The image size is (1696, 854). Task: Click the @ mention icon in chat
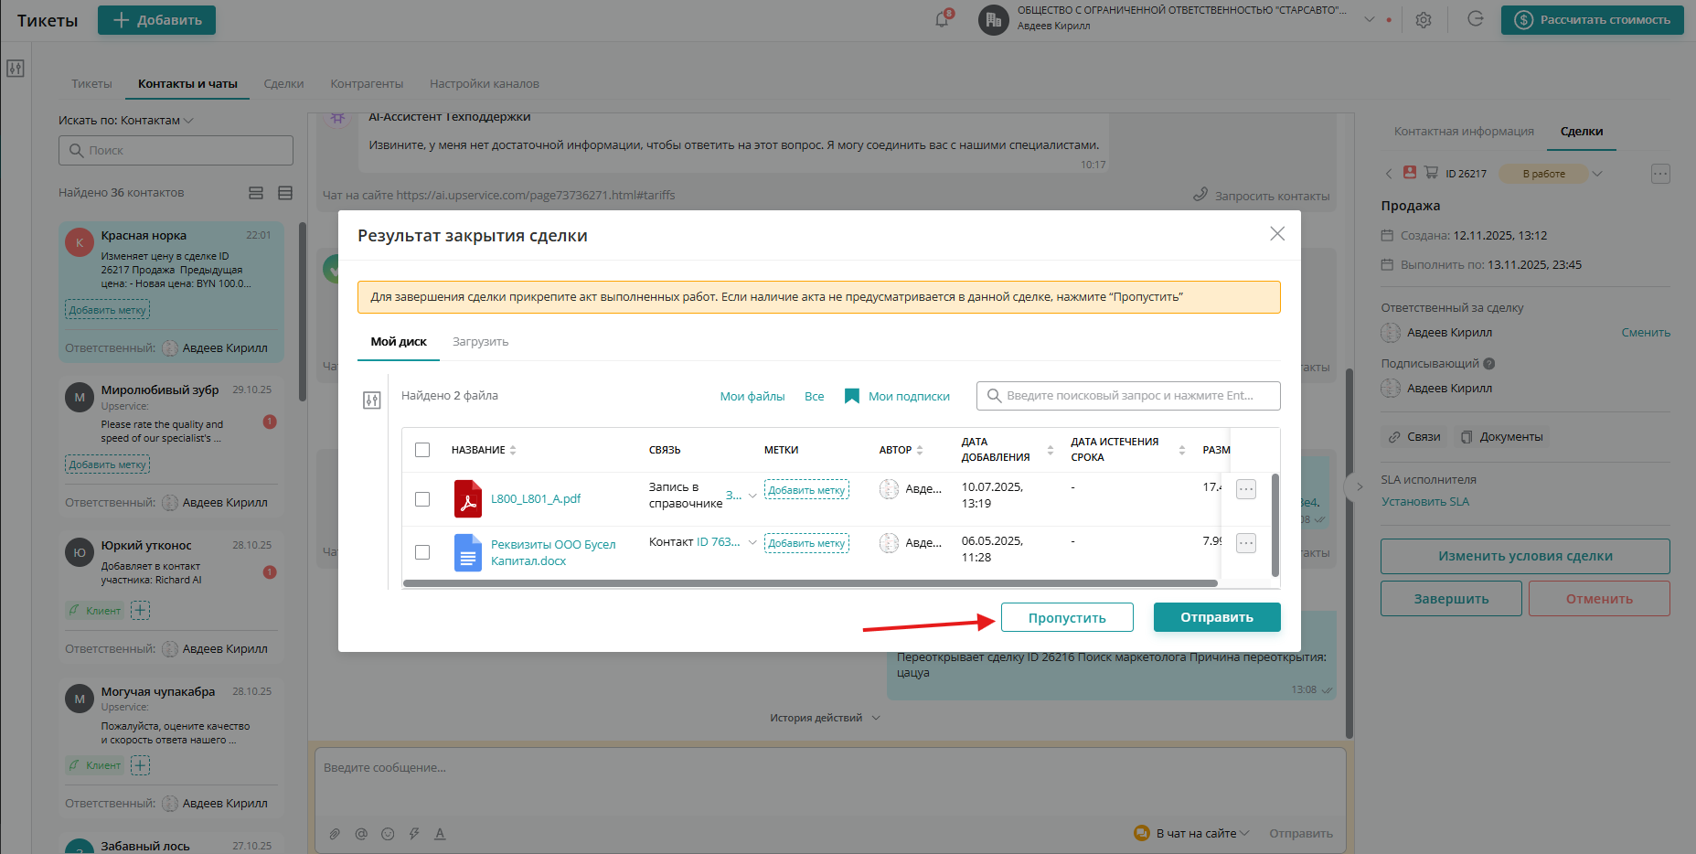point(361,834)
